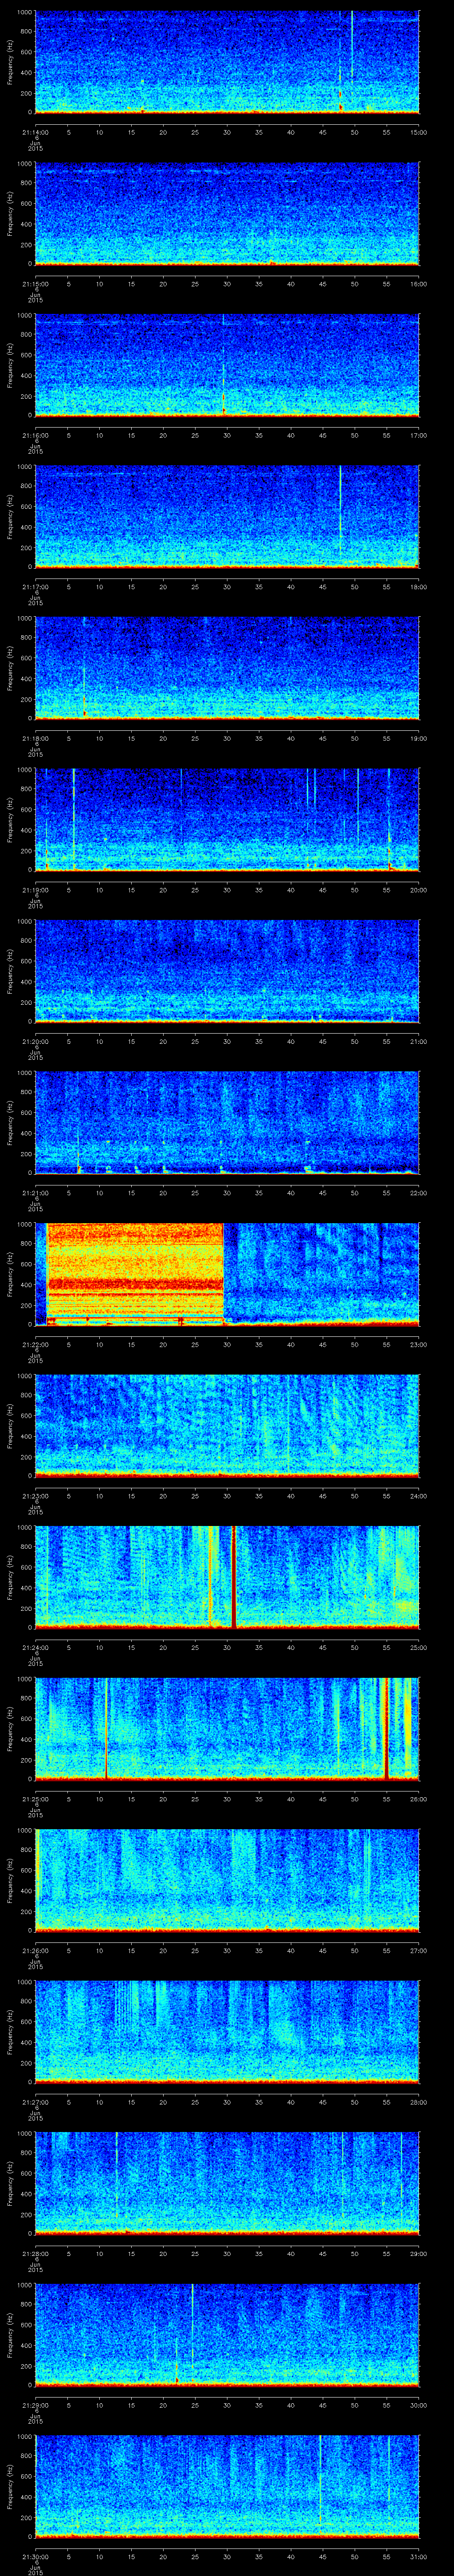
Task: Select the spectrogram panel starting at 21:16:00
Action: 227,366
